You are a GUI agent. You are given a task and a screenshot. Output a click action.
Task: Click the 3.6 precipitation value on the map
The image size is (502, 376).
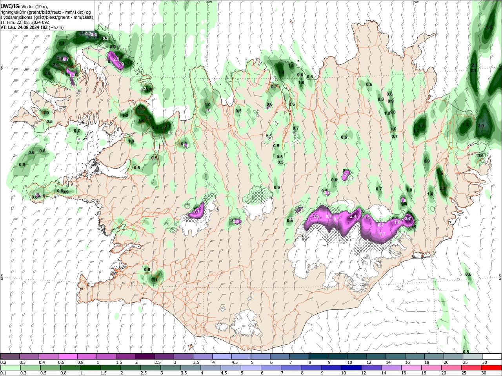click(82, 33)
